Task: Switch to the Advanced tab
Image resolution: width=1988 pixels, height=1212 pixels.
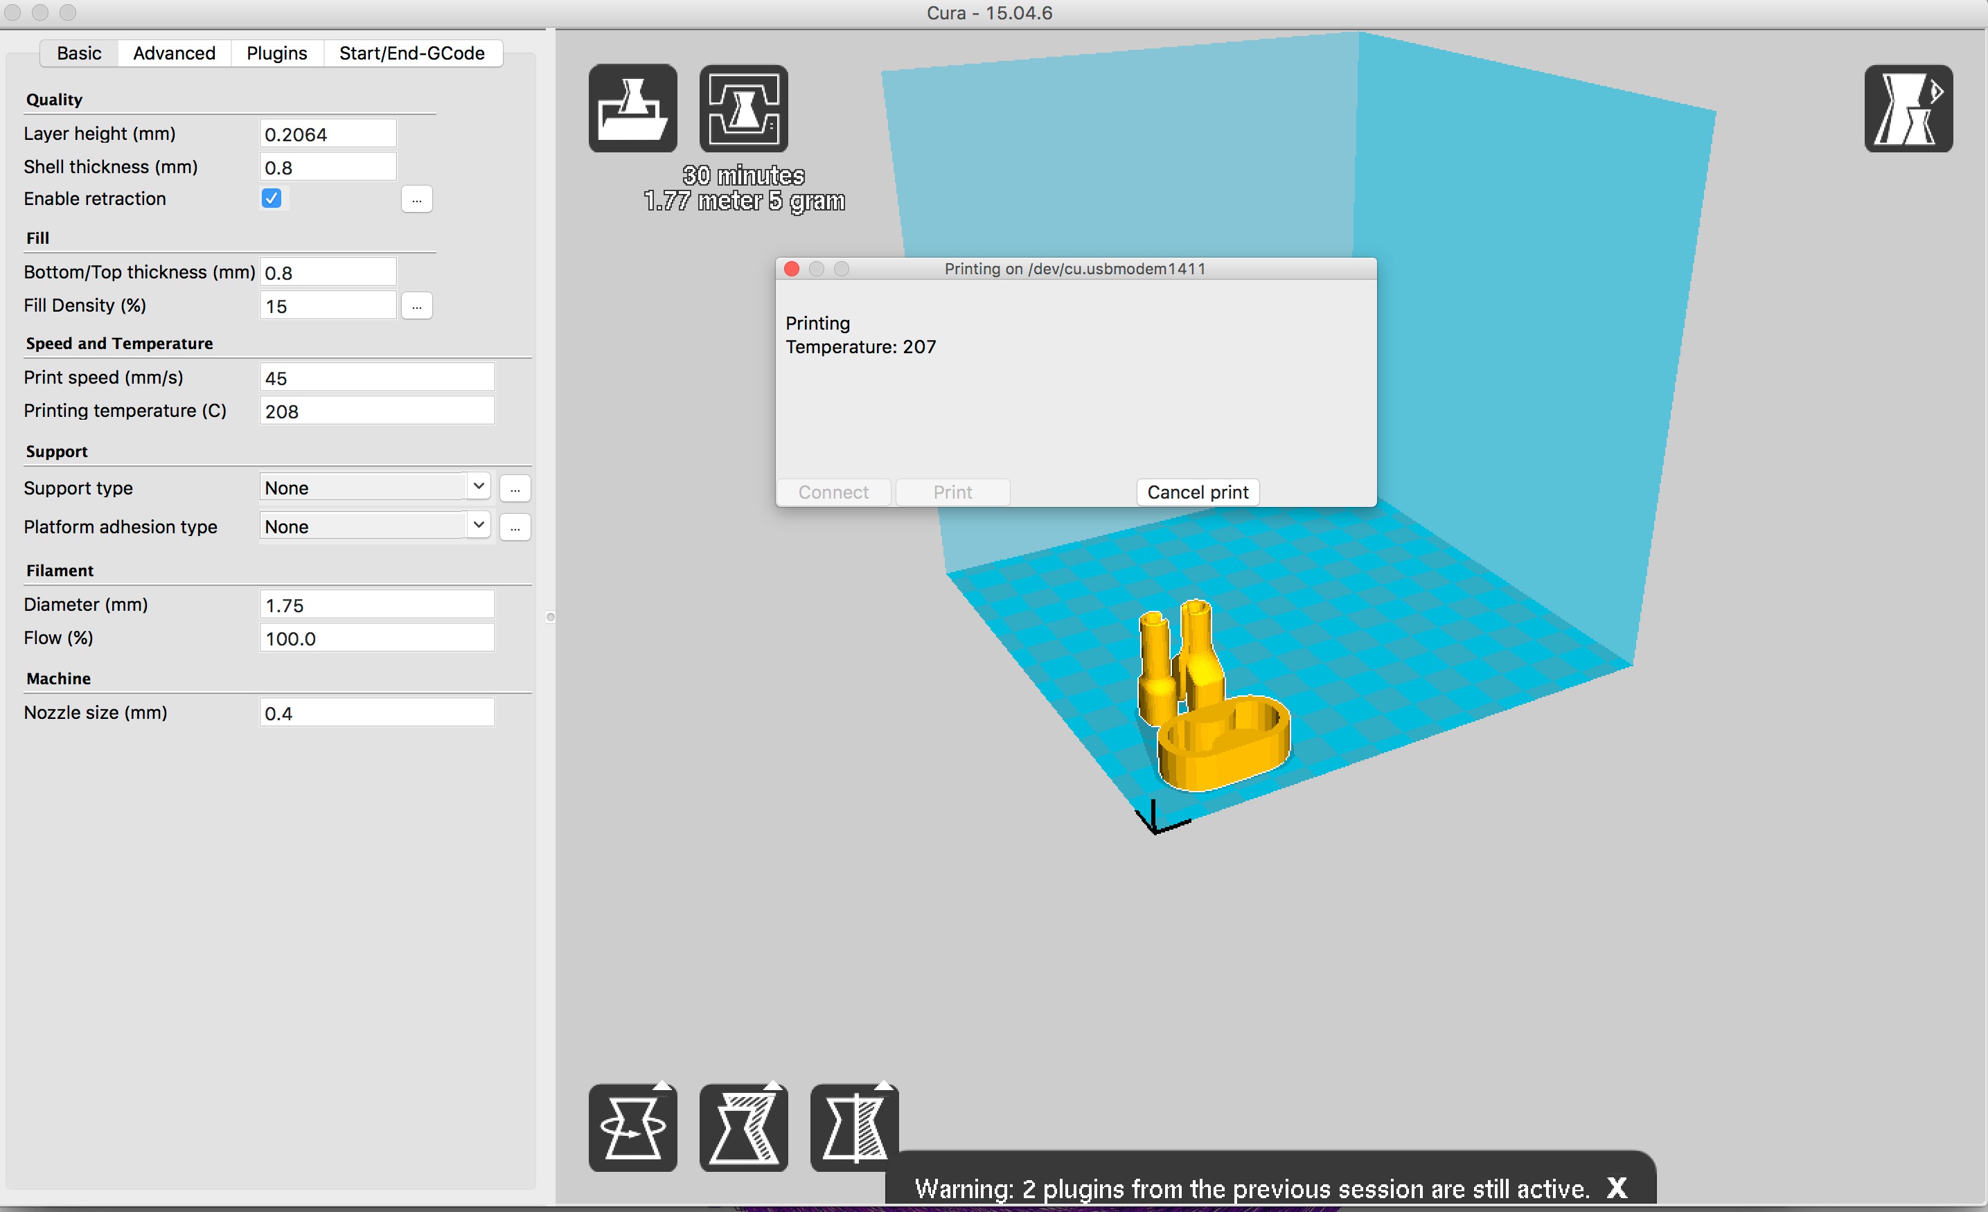Action: coord(172,53)
